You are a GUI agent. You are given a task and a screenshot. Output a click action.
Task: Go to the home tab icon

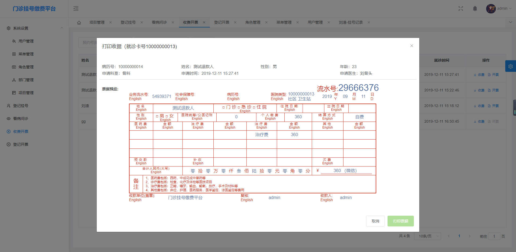point(79,23)
